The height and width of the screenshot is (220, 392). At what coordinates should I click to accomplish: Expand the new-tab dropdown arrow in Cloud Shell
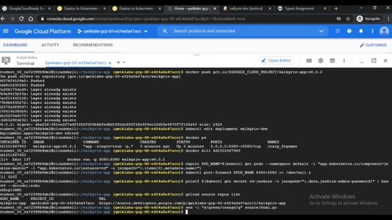click(x=124, y=62)
